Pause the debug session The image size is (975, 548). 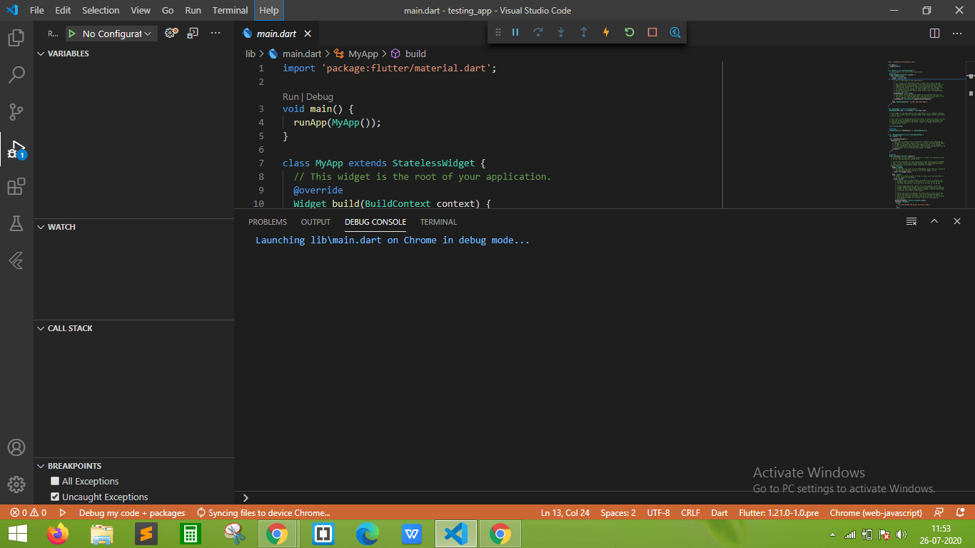tap(515, 33)
